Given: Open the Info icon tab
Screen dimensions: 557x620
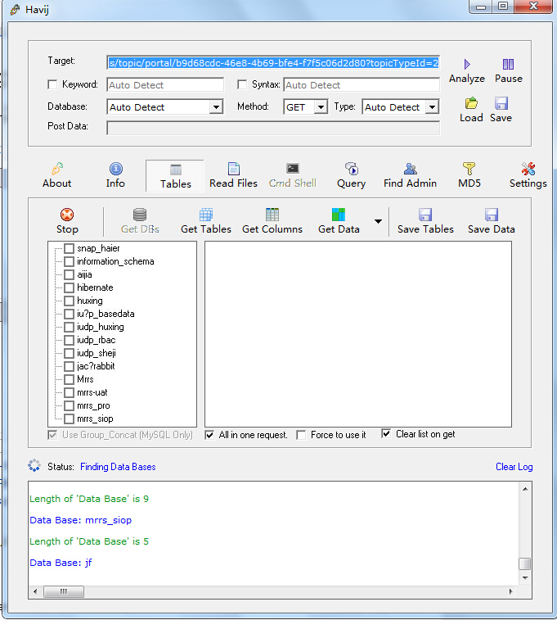Looking at the screenshot, I should 115,169.
